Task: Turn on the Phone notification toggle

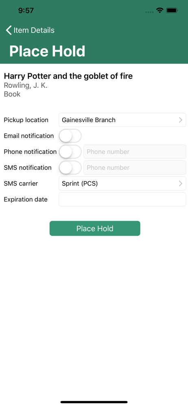Action: click(x=70, y=151)
